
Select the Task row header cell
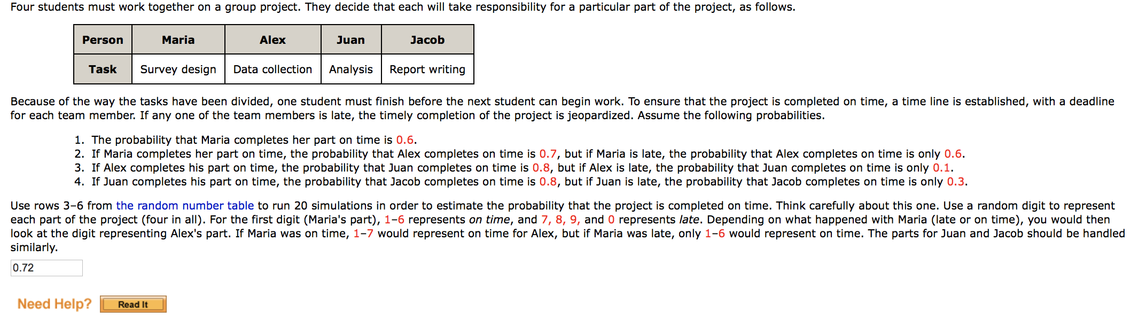tap(103, 69)
